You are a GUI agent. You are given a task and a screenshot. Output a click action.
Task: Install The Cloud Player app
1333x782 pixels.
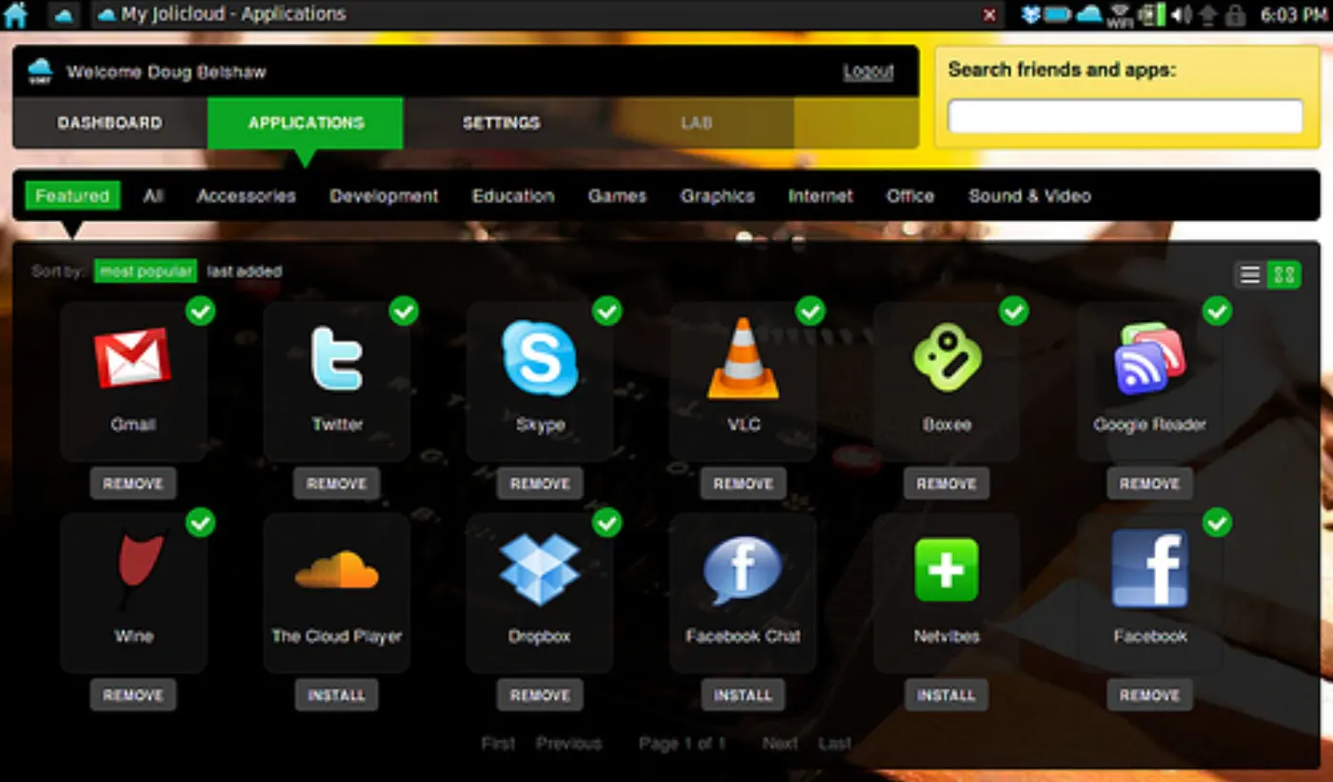336,695
